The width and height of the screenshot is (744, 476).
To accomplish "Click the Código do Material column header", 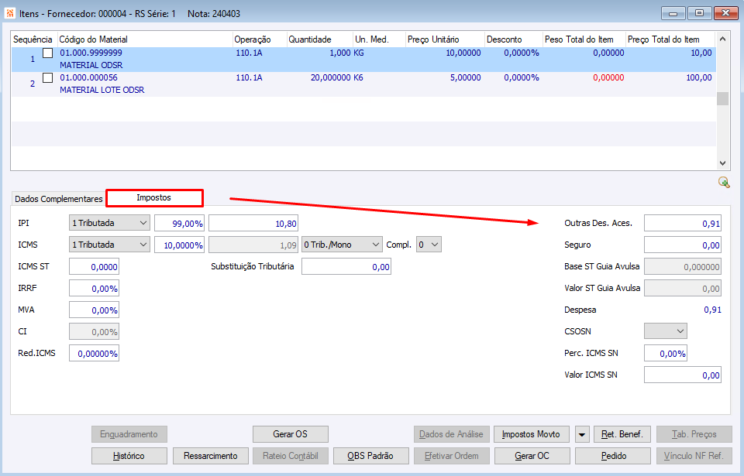I will pyautogui.click(x=145, y=39).
